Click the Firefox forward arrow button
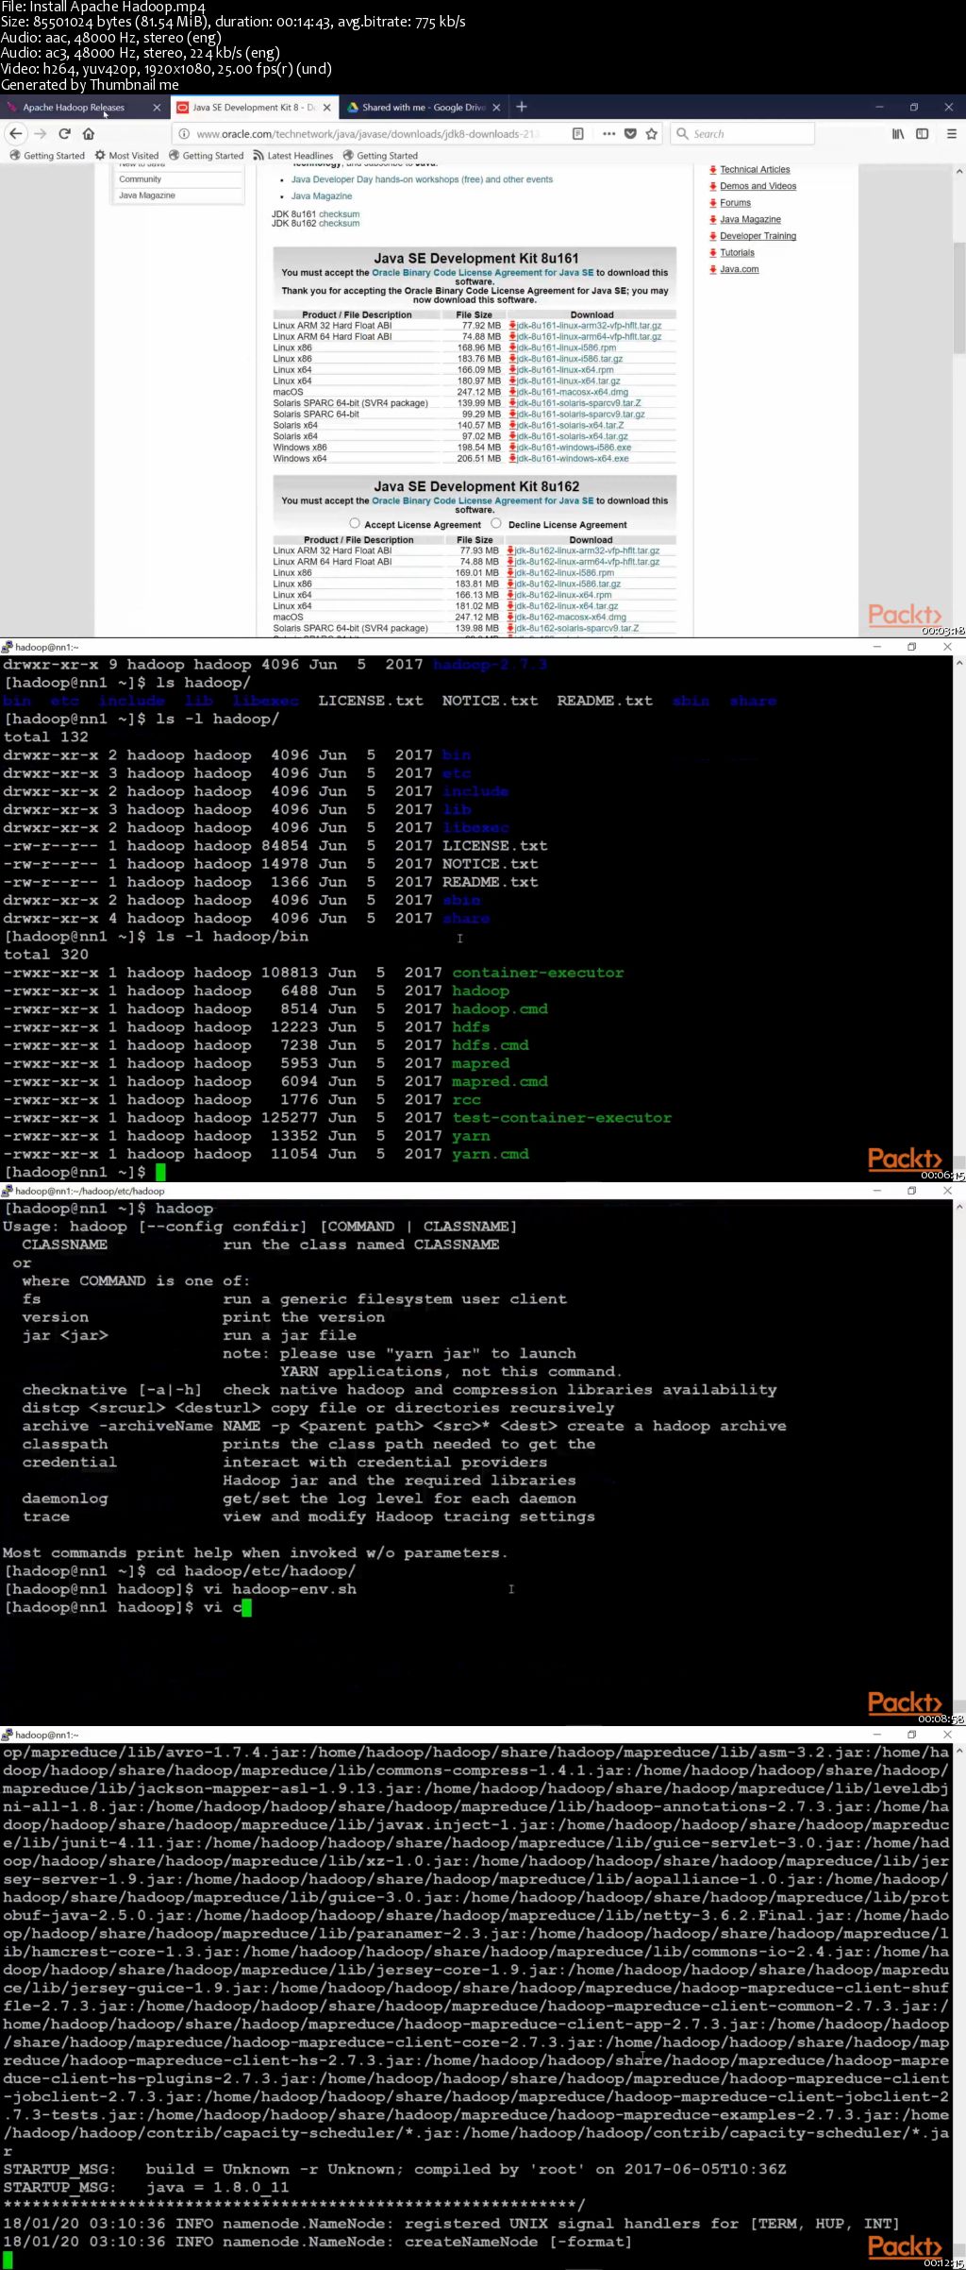This screenshot has width=966, height=2270. pyautogui.click(x=41, y=134)
